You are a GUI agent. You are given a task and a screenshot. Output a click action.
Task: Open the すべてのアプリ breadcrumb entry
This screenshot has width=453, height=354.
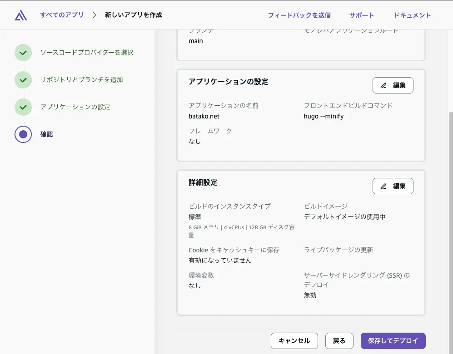click(x=62, y=15)
